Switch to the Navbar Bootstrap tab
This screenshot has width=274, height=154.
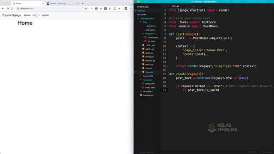tap(62, 3)
